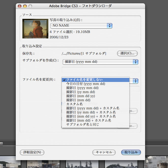Select the カスタム名 option

(95, 104)
